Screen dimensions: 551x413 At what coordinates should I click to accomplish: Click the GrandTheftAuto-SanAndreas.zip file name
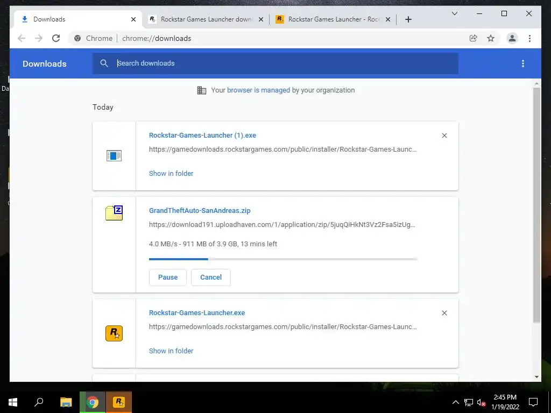pyautogui.click(x=200, y=211)
